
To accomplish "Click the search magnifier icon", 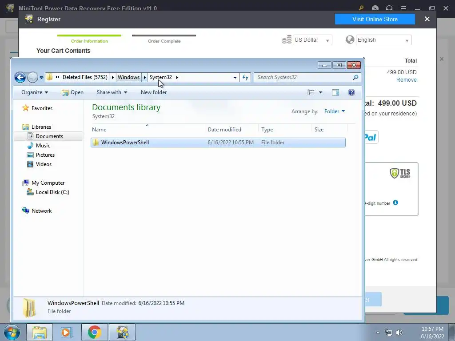I will (x=355, y=77).
